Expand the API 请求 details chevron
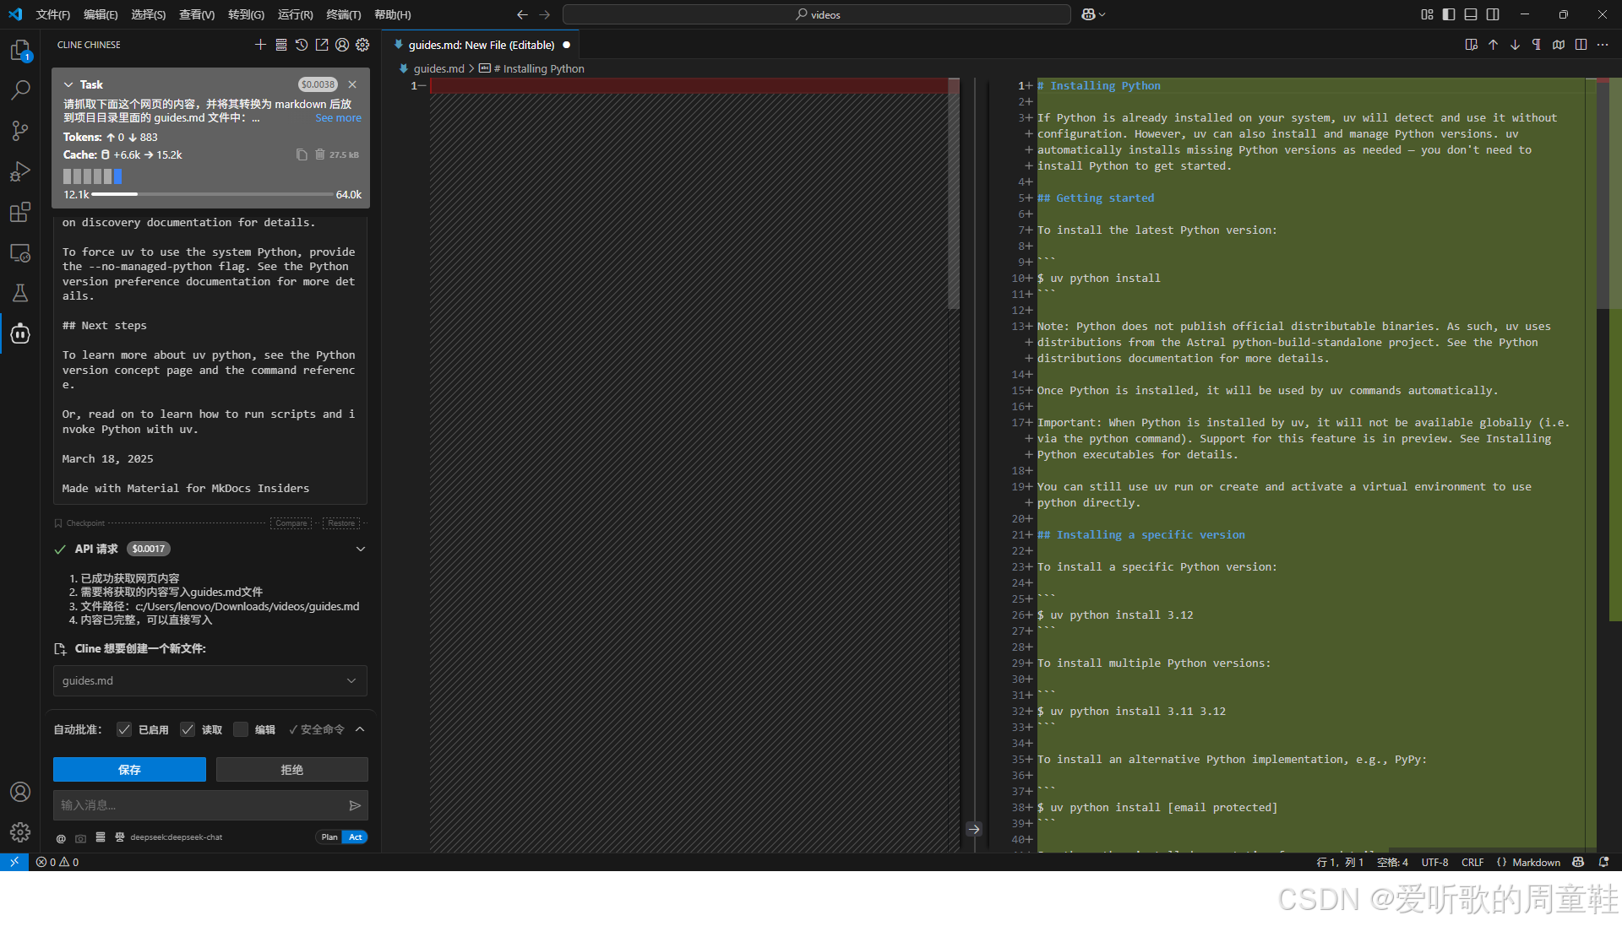1622x926 pixels. (x=361, y=549)
